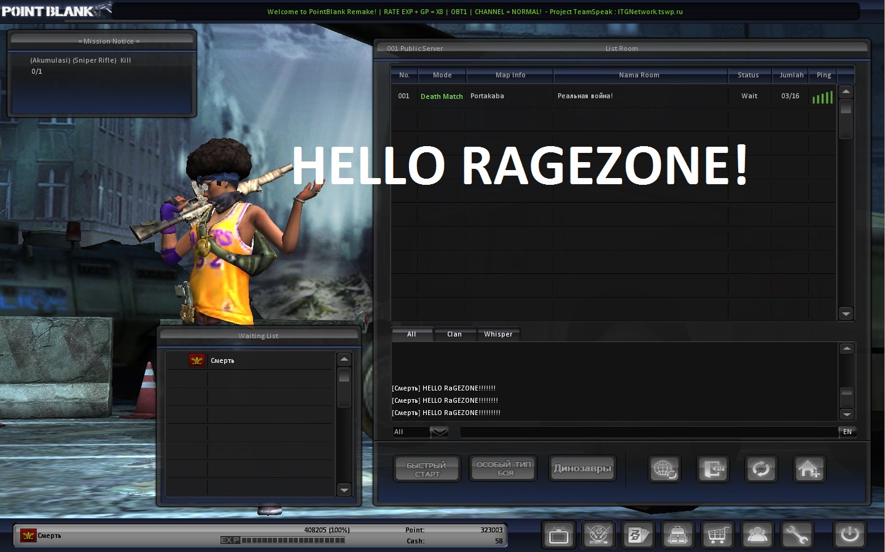Sort rooms by Mode column header
Image resolution: width=885 pixels, height=552 pixels.
point(442,75)
